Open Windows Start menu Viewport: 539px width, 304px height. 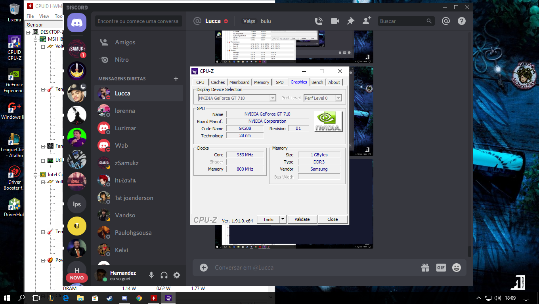pos(7,298)
